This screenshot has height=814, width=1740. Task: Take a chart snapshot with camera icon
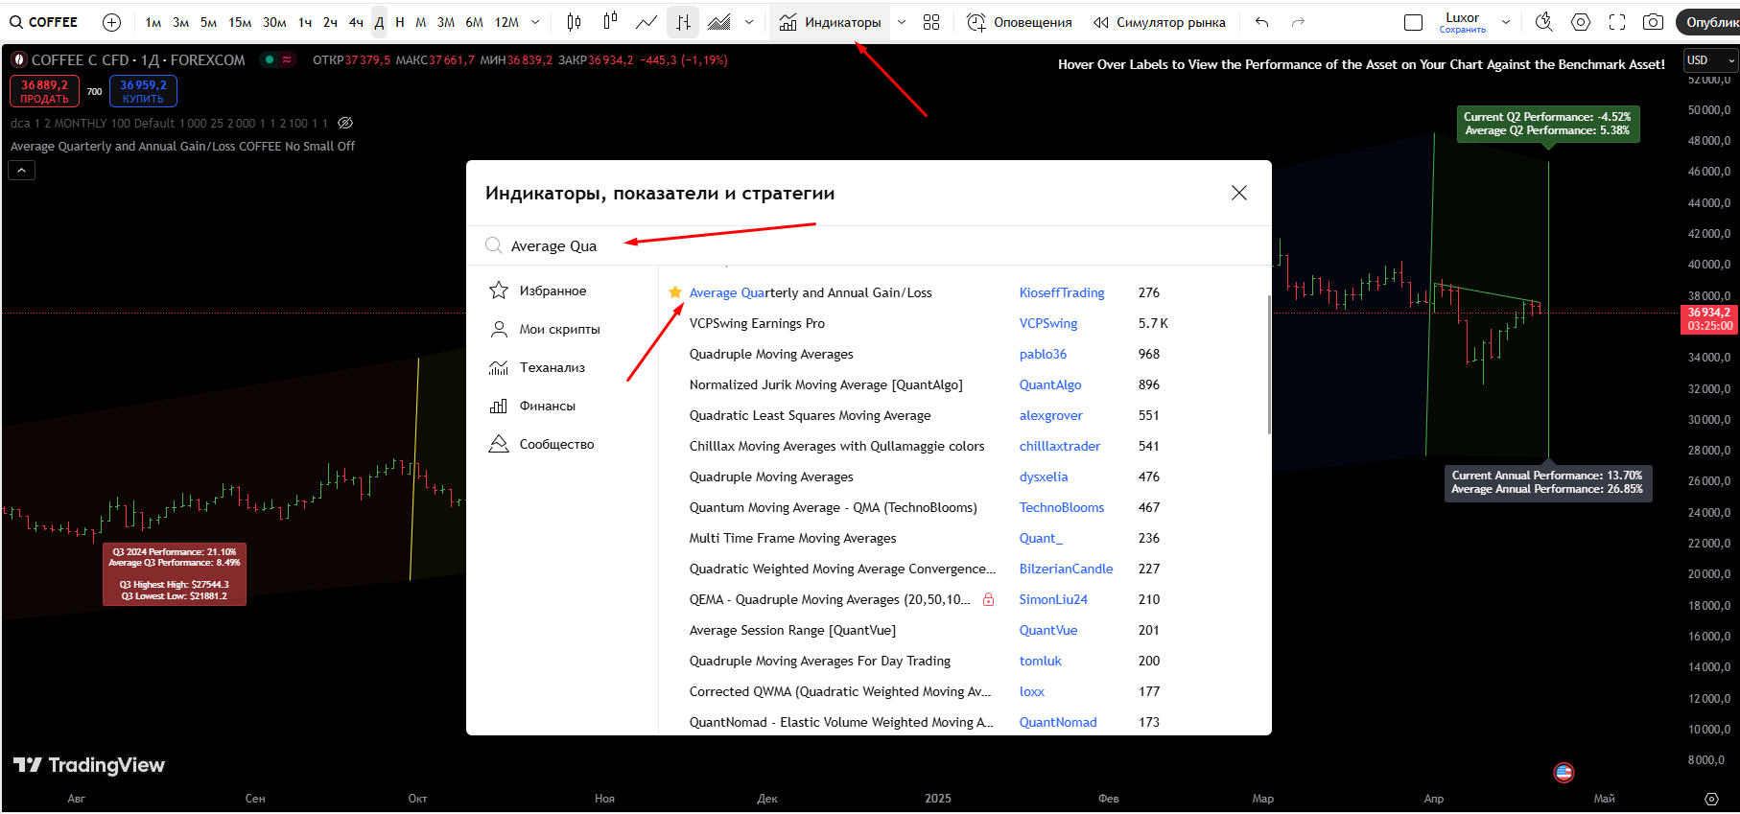(1653, 22)
